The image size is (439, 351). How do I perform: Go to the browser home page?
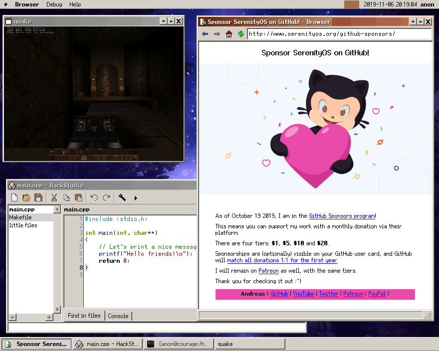[229, 34]
